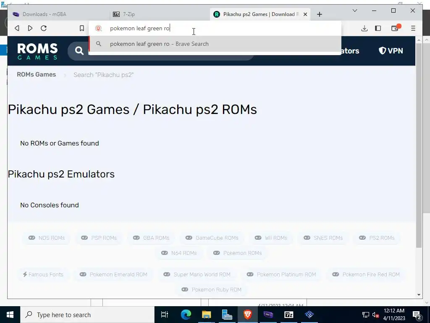Open the Wii ROMs tag

pyautogui.click(x=271, y=238)
